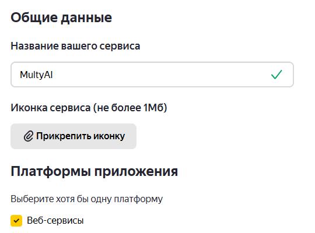Click the Прикрепить иконку button
The height and width of the screenshot is (233, 315).
[73, 136]
